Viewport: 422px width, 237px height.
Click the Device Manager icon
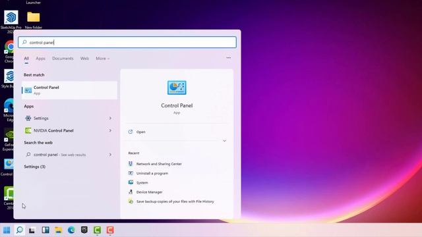[131, 192]
